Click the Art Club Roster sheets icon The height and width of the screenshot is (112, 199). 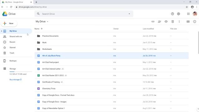(x=39, y=75)
